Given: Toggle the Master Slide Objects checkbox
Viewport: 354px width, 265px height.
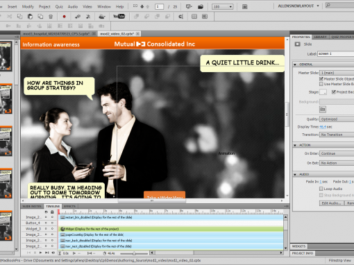Looking at the screenshot, I should (x=321, y=79).
